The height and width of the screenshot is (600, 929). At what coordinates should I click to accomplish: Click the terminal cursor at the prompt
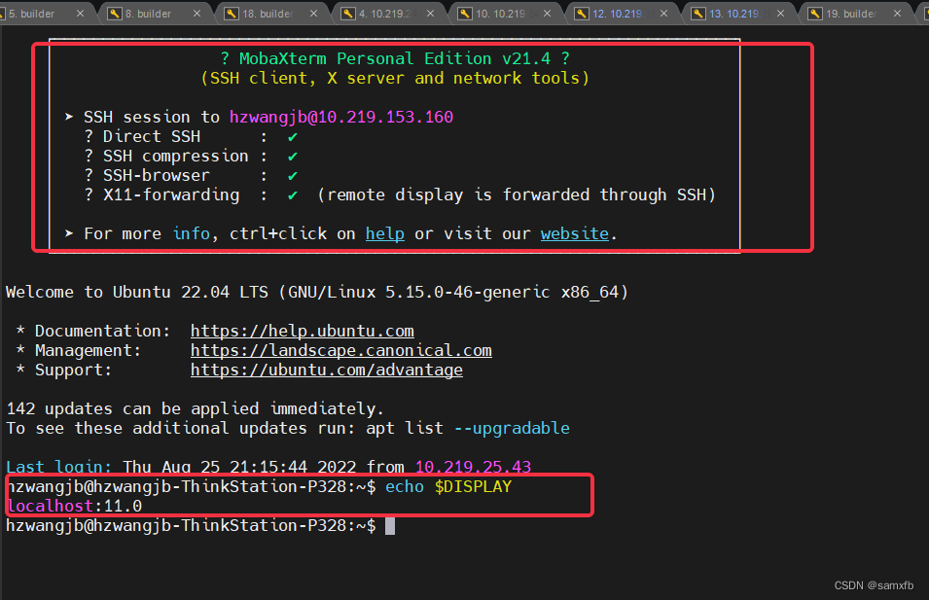click(392, 525)
